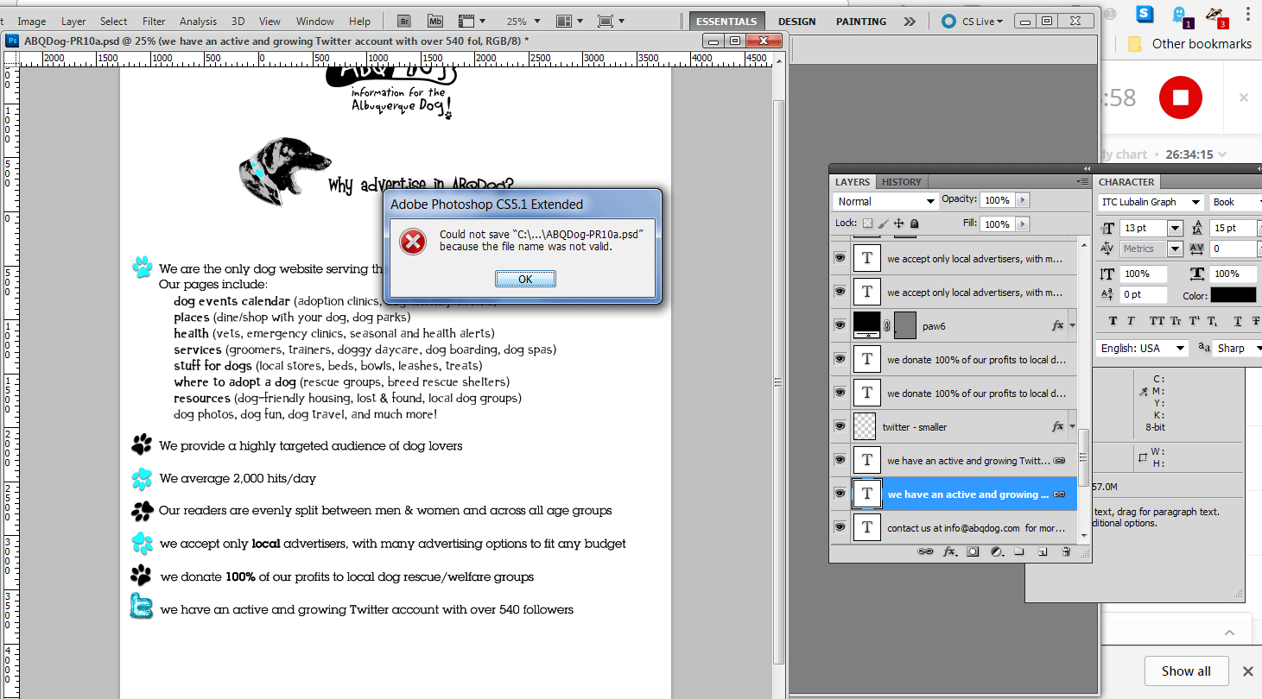
Task: Add a layer style with footer fx icon
Action: coord(949,551)
